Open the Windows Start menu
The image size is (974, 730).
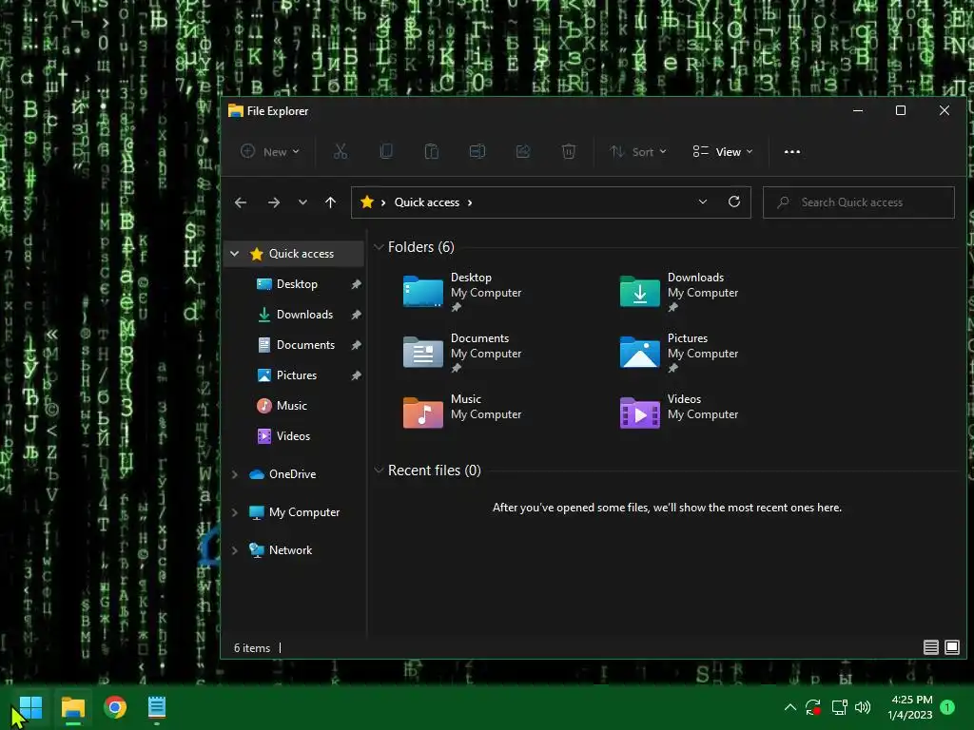pos(30,707)
